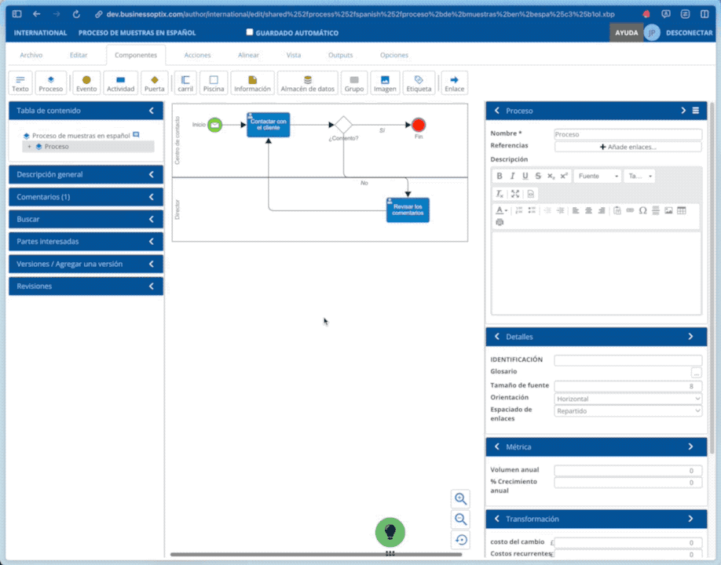This screenshot has height=565, width=721.
Task: Click the zoom in magnifier button
Action: coord(461,499)
